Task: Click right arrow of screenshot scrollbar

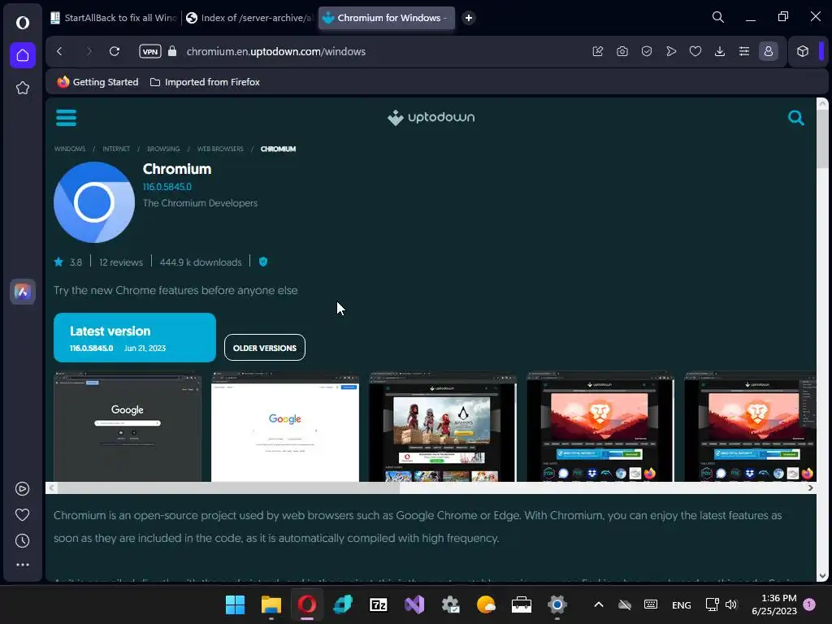Action: tap(810, 488)
